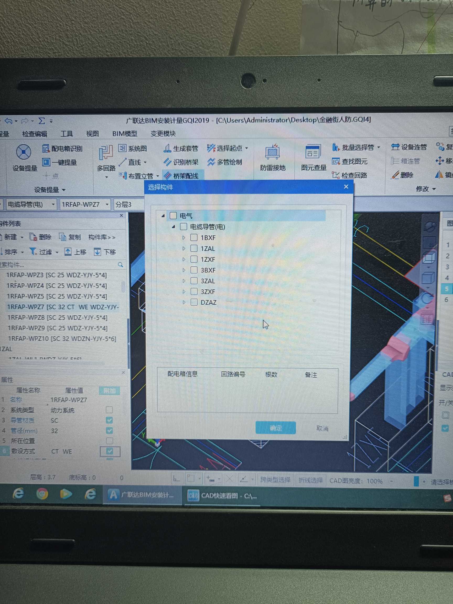453x604 pixels.
Task: Click 查找图元 tool
Action: 350,162
